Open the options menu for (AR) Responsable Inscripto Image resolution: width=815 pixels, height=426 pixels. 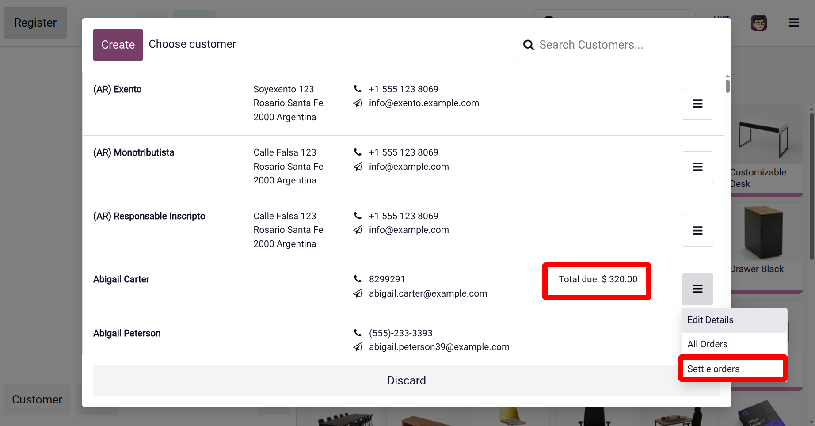697,231
